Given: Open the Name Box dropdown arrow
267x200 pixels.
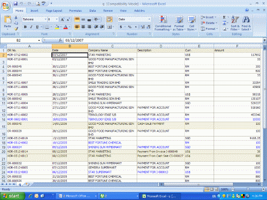Looking at the screenshot, I should [39, 41].
